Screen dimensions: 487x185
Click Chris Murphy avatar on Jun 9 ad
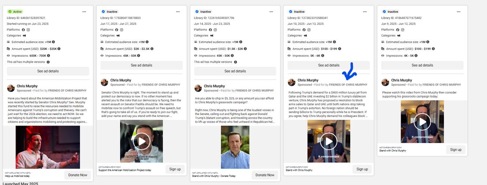point(386,82)
